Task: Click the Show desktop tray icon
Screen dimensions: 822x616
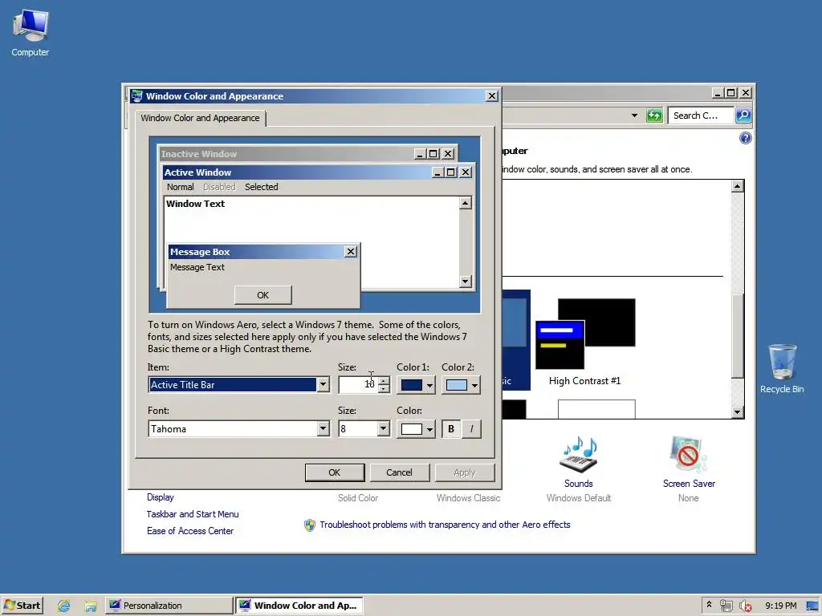Action: (813, 606)
